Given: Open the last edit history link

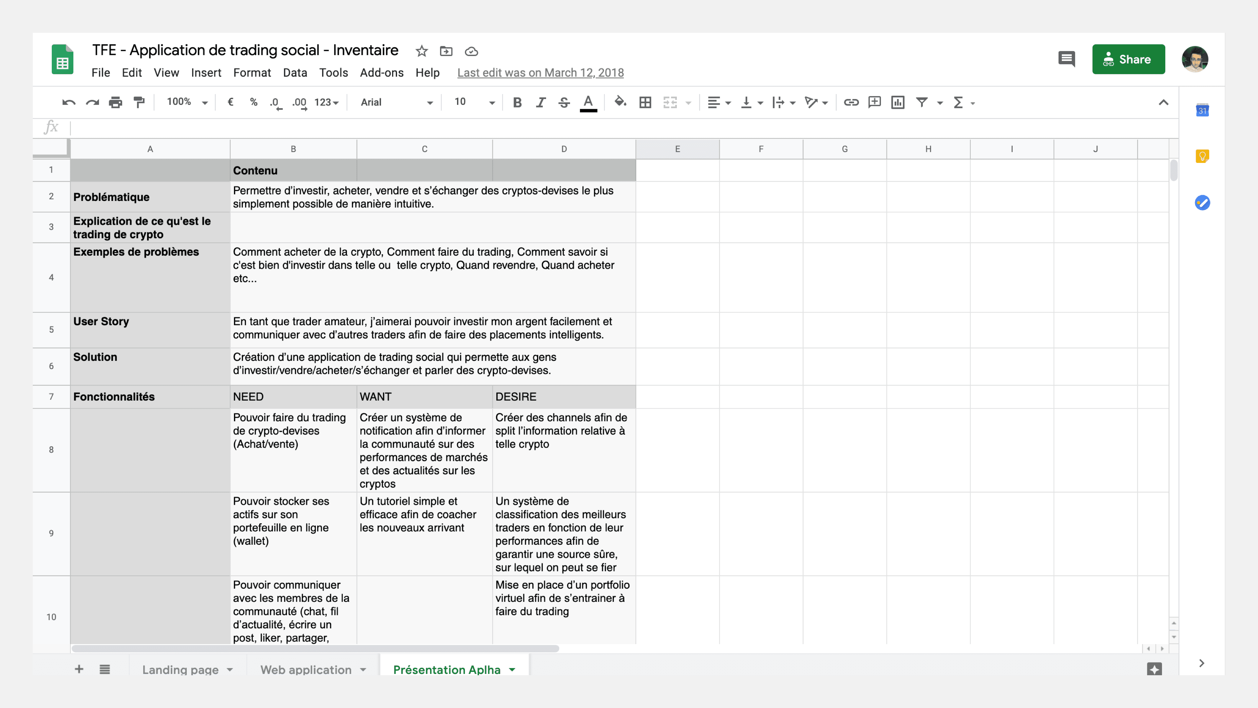Looking at the screenshot, I should tap(540, 73).
